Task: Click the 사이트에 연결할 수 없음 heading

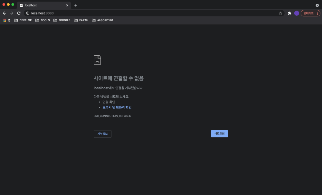Action: pyautogui.click(x=118, y=78)
